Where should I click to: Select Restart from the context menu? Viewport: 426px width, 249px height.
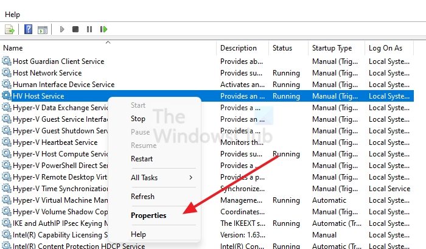pyautogui.click(x=142, y=159)
